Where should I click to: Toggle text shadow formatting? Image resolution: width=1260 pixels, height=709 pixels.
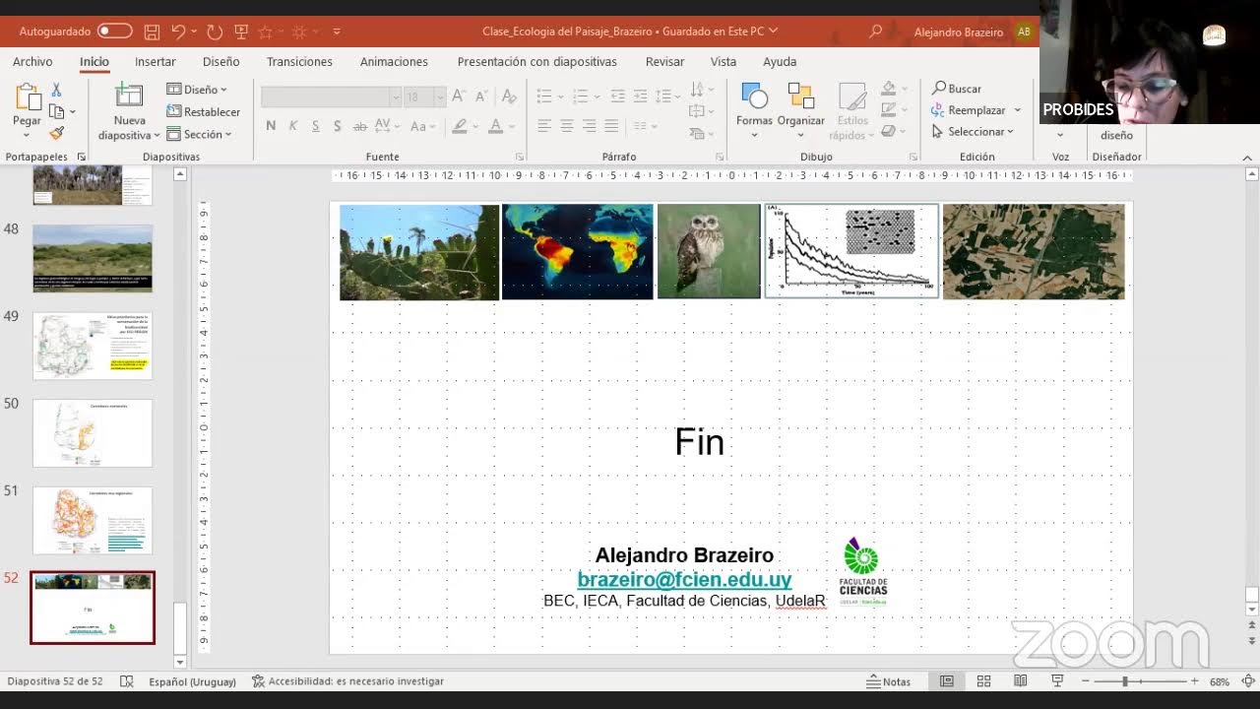[x=337, y=126]
